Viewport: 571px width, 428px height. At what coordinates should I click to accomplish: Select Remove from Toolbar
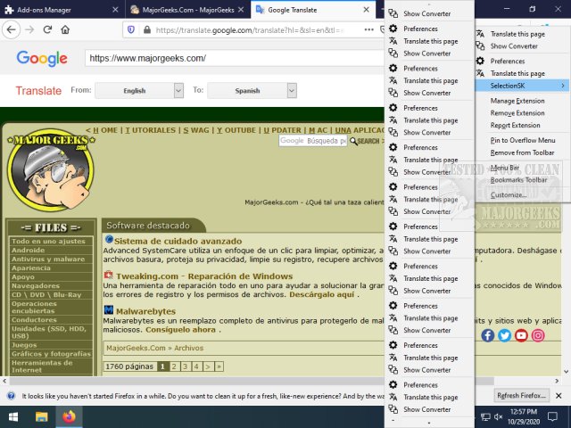pos(523,152)
